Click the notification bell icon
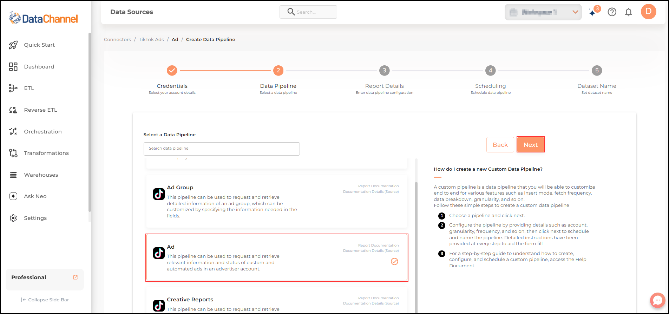669x314 pixels. pos(629,12)
